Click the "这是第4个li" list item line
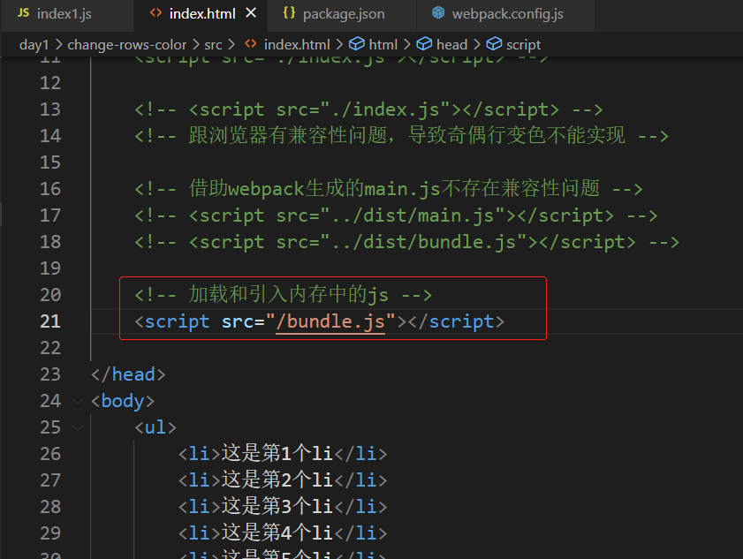The height and width of the screenshot is (559, 743). click(283, 533)
